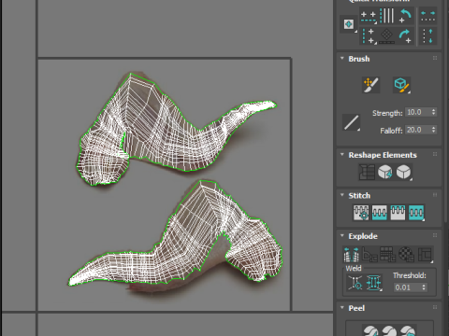Click the Falloff spinner arrows

[x=433, y=130]
